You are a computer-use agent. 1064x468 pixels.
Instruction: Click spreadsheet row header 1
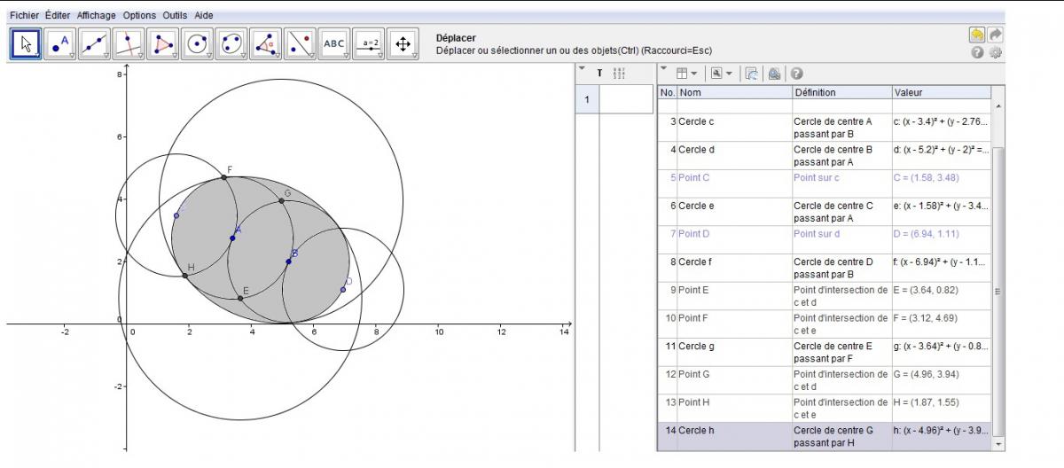(586, 100)
